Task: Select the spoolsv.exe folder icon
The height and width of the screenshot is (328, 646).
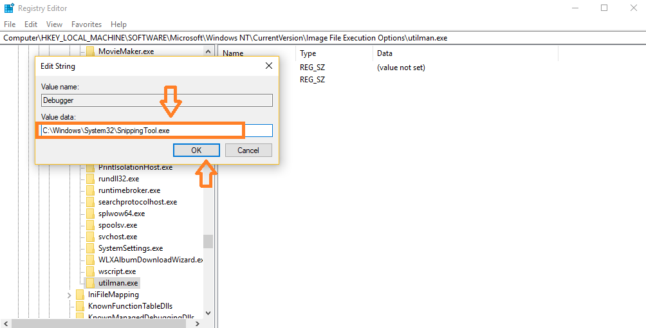Action: point(91,225)
